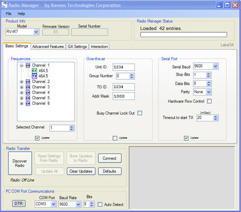Open the PC Baud Rate dropdown

tap(78, 204)
